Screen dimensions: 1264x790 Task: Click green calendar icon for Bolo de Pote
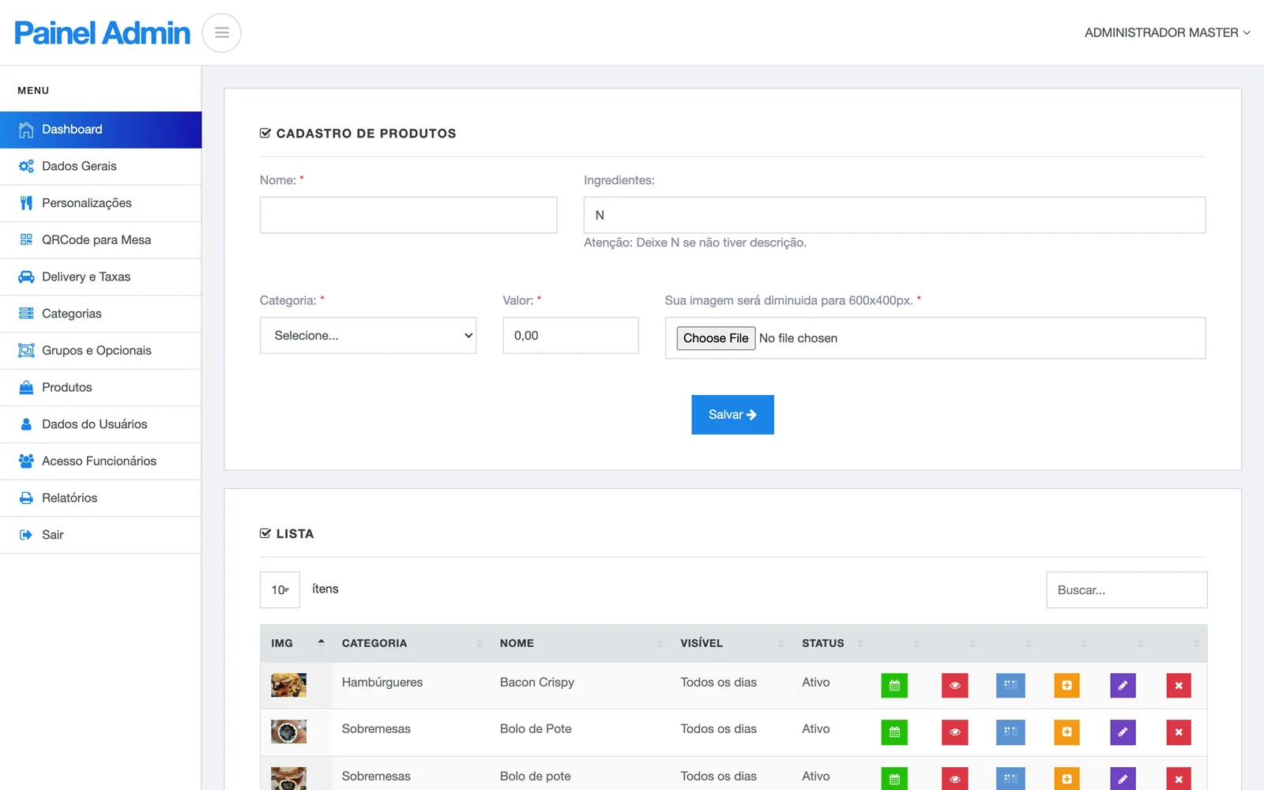(894, 732)
